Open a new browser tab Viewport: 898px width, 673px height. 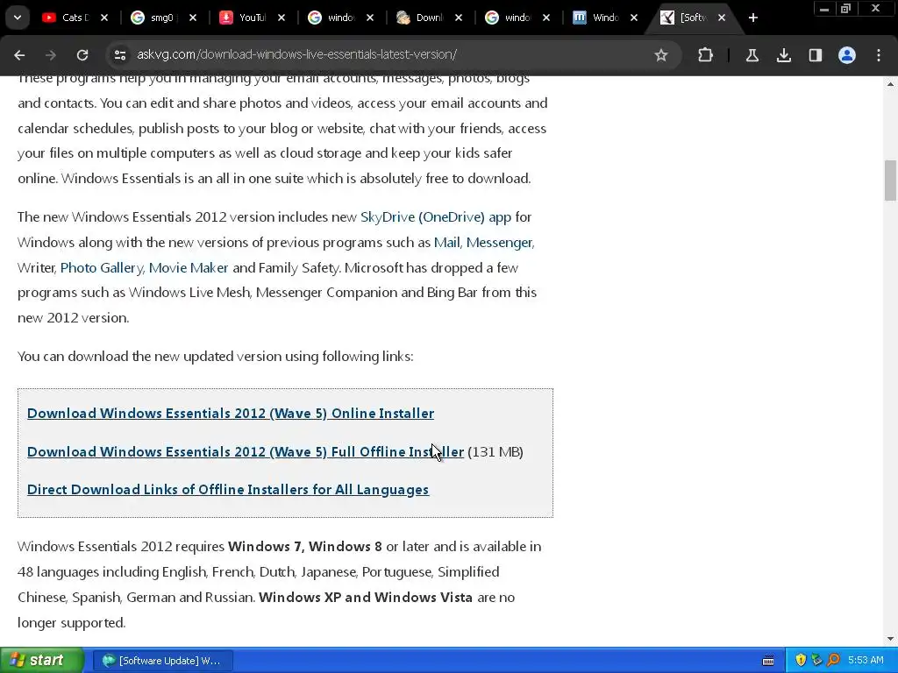click(x=753, y=18)
